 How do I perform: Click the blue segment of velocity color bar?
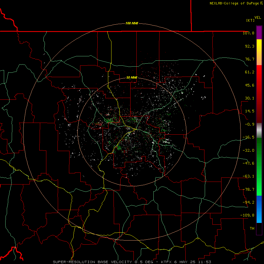(x=259, y=209)
